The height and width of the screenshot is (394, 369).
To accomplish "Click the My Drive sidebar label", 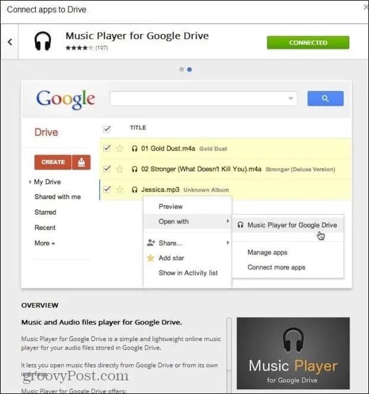I will pyautogui.click(x=47, y=182).
